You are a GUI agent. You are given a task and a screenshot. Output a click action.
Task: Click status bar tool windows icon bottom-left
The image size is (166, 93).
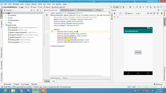pyautogui.click(x=2, y=87)
